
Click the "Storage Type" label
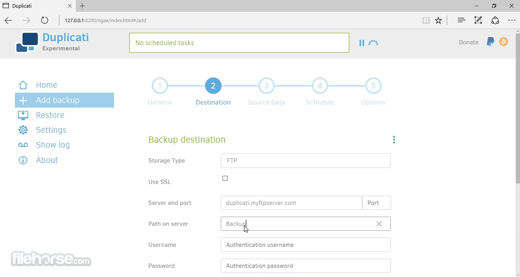pyautogui.click(x=166, y=161)
